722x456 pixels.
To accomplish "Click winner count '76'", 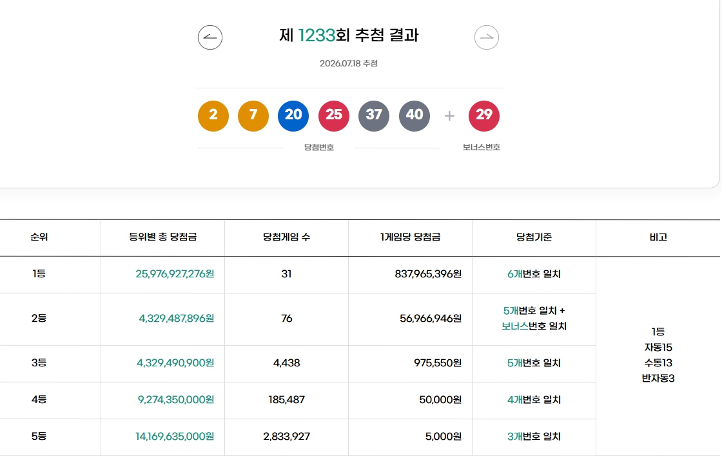I will pos(286,318).
